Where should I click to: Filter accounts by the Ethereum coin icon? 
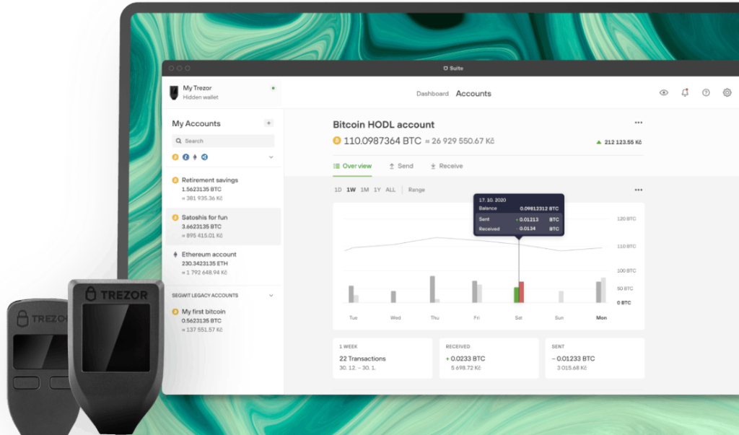[x=195, y=157]
